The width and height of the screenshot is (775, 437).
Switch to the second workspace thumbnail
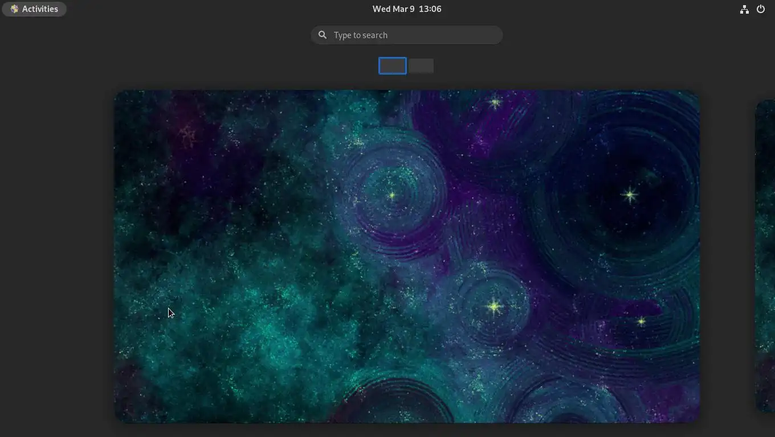tap(421, 66)
